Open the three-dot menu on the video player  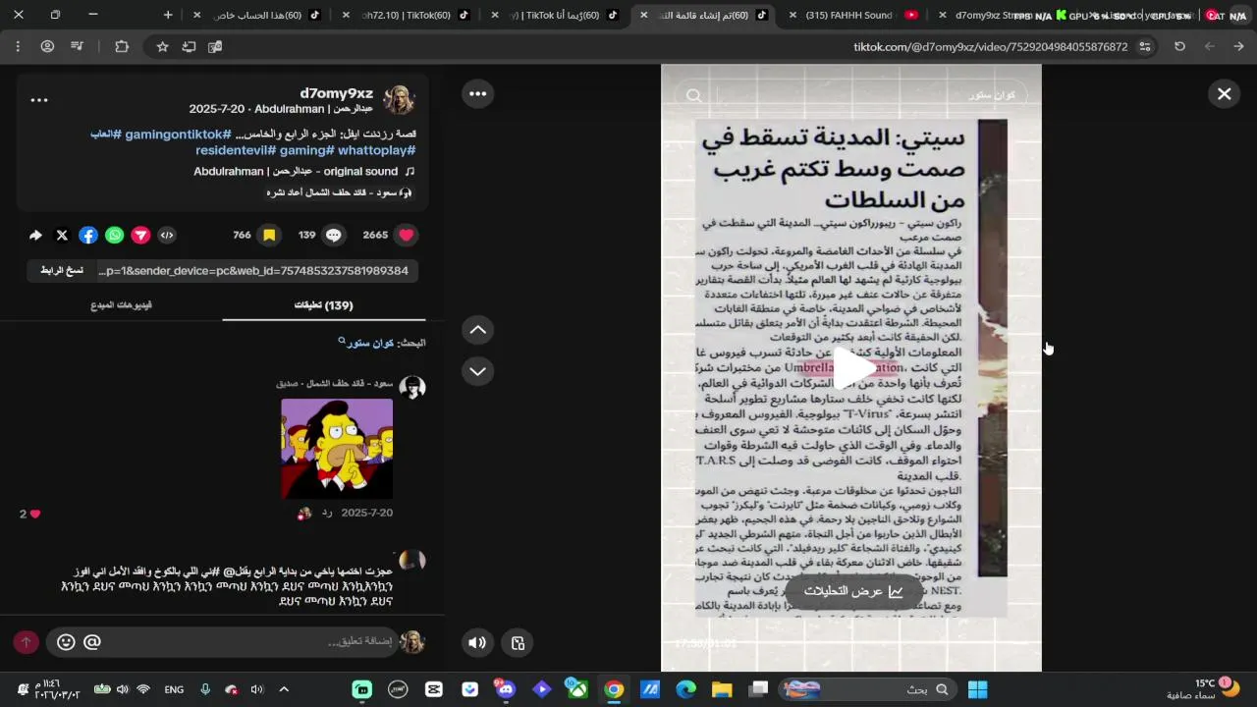(x=477, y=93)
